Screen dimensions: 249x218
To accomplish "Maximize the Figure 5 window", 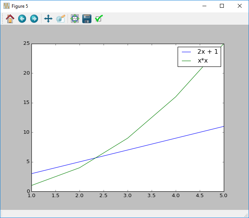I will pyautogui.click(x=222, y=6).
